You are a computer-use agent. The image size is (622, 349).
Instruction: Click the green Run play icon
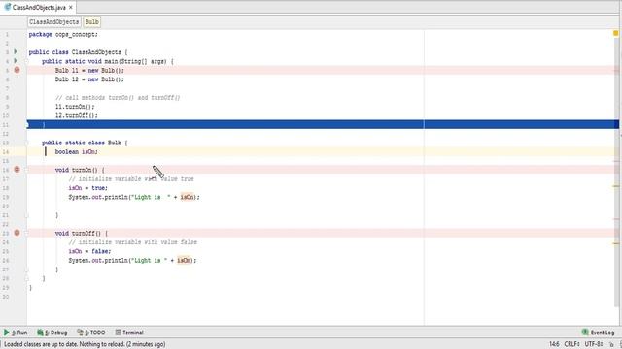(7, 333)
